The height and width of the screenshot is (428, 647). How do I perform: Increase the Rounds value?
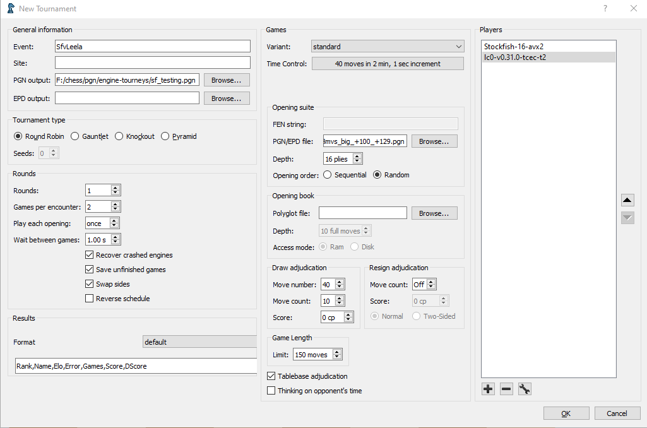pyautogui.click(x=116, y=187)
